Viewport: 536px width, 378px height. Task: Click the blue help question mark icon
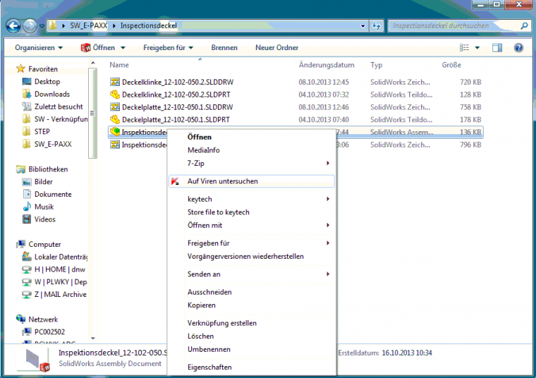tap(518, 47)
